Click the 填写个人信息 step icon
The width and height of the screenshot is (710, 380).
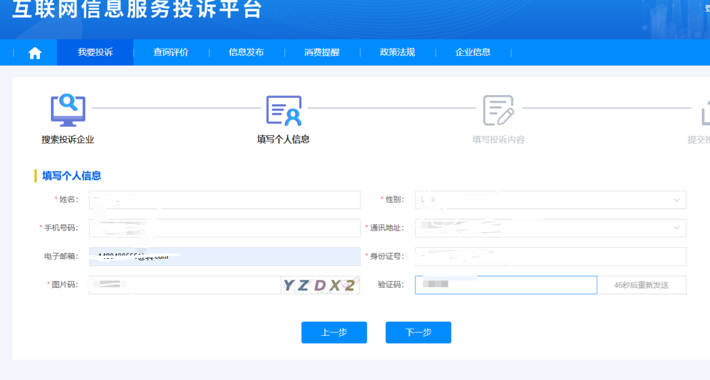coord(283,110)
